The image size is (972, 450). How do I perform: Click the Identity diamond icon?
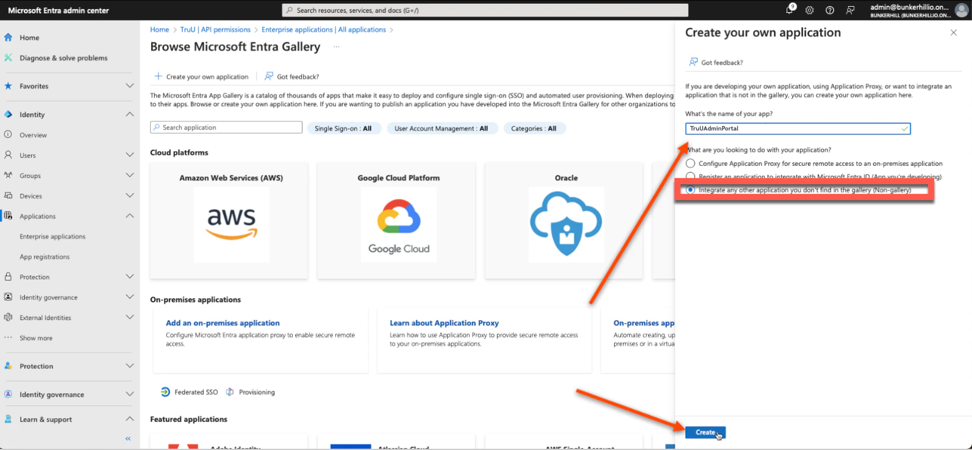click(x=8, y=114)
